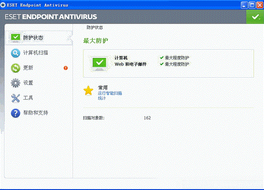Click the green checkmark status box top right
The width and height of the screenshot is (264, 190).
click(255, 17)
